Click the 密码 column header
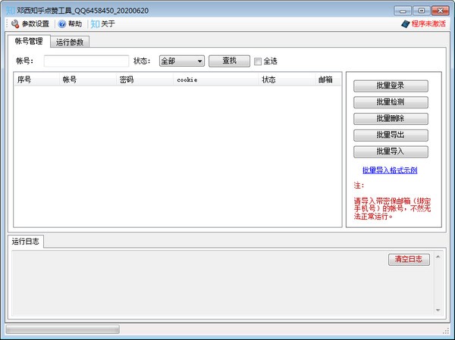The image size is (455, 340). point(145,80)
